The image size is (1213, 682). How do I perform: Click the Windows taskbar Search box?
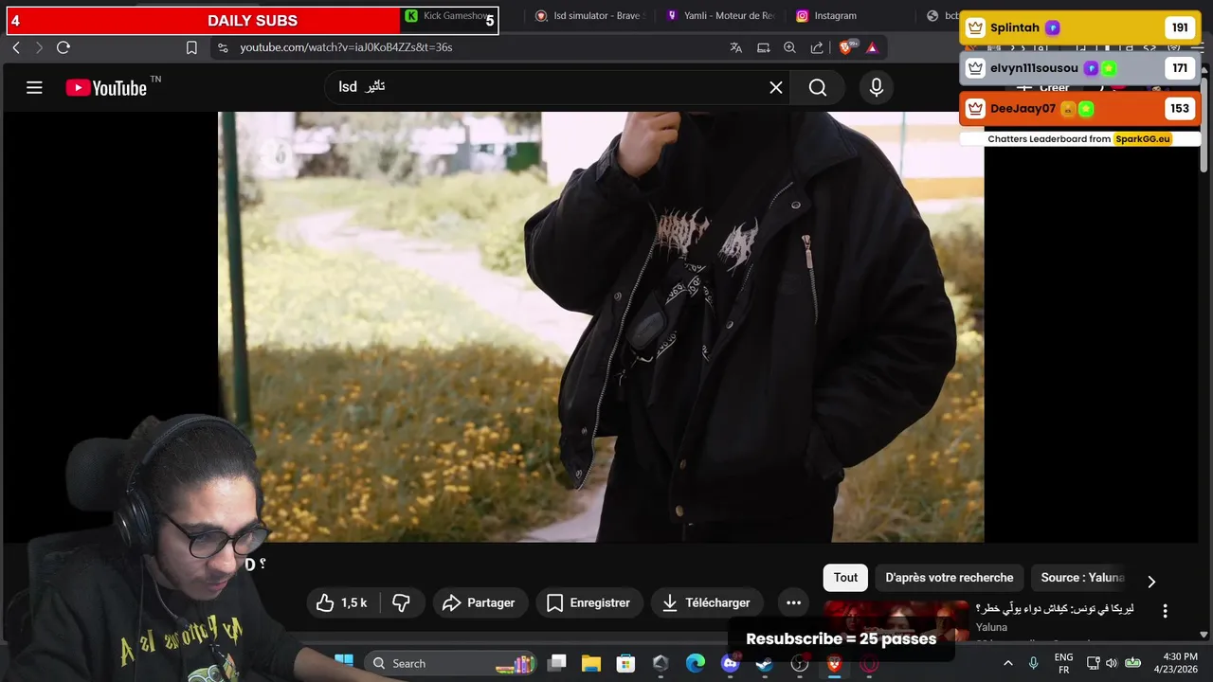450,663
